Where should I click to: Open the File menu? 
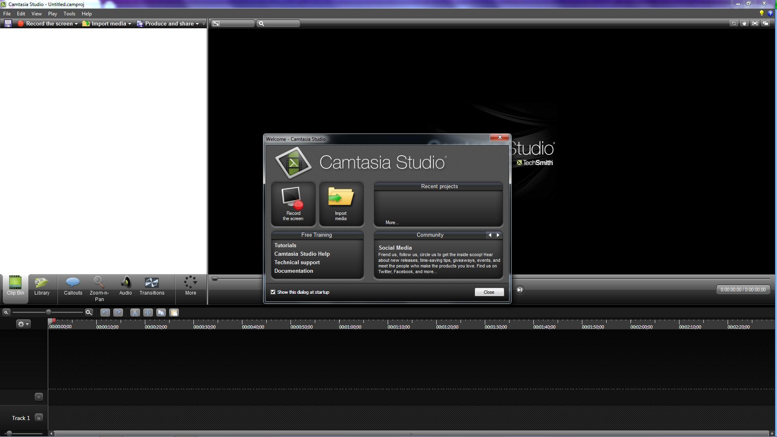7,13
